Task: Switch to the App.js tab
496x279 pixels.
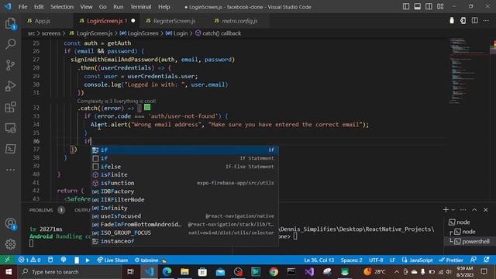Action: [42, 21]
